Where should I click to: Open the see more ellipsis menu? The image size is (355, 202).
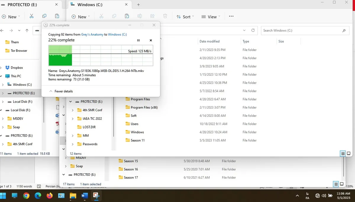point(231,17)
